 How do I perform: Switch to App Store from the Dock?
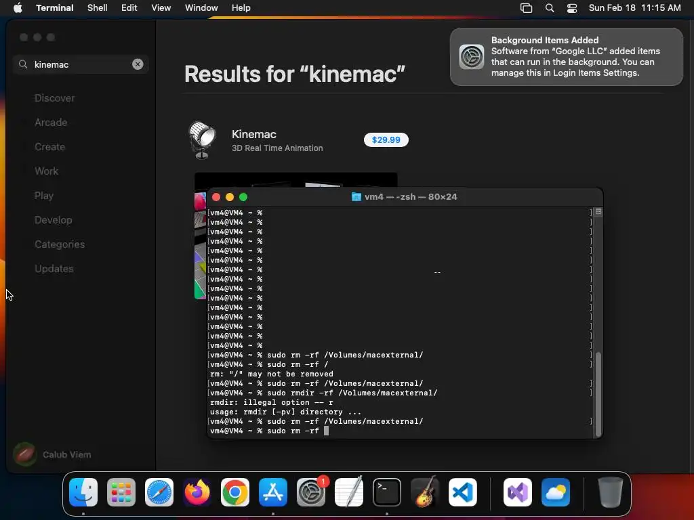click(x=273, y=492)
